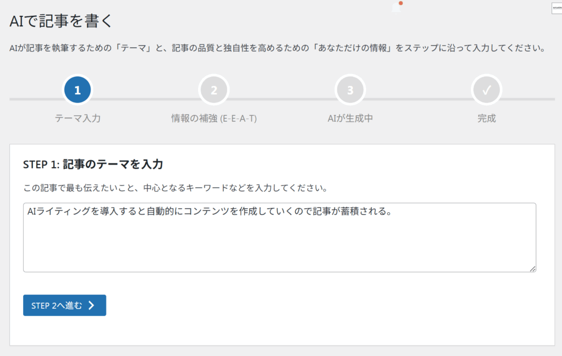The height and width of the screenshot is (356, 562).
Task: Select the 完成 step label
Action: 486,118
